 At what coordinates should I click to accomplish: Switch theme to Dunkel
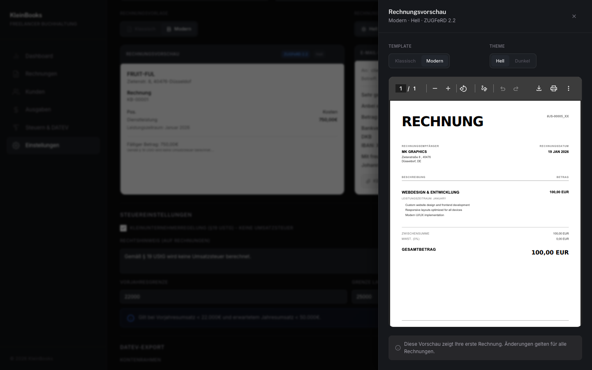coord(522,61)
